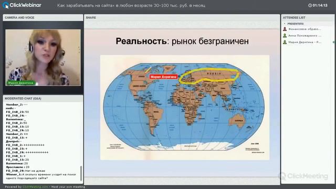Select attendee name Анна Пономаренко
The image size is (336, 189).
(x=304, y=36)
